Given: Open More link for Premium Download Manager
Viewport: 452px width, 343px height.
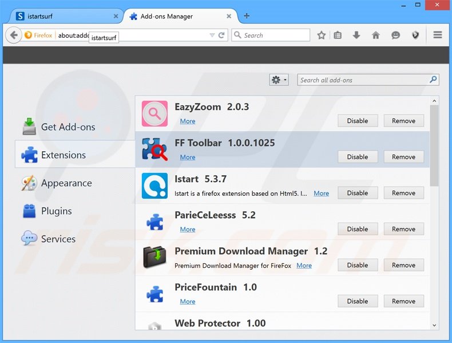Looking at the screenshot, I should (304, 265).
